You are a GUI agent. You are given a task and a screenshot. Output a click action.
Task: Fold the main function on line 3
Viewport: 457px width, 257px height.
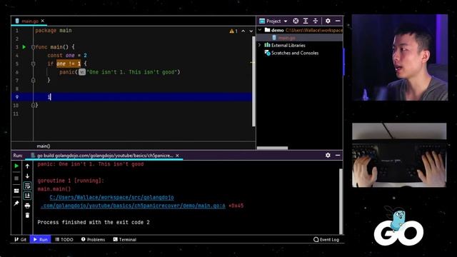34,47
